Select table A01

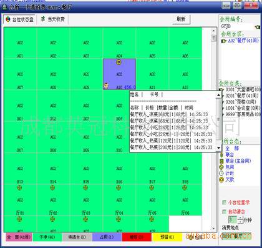coord(20,43)
